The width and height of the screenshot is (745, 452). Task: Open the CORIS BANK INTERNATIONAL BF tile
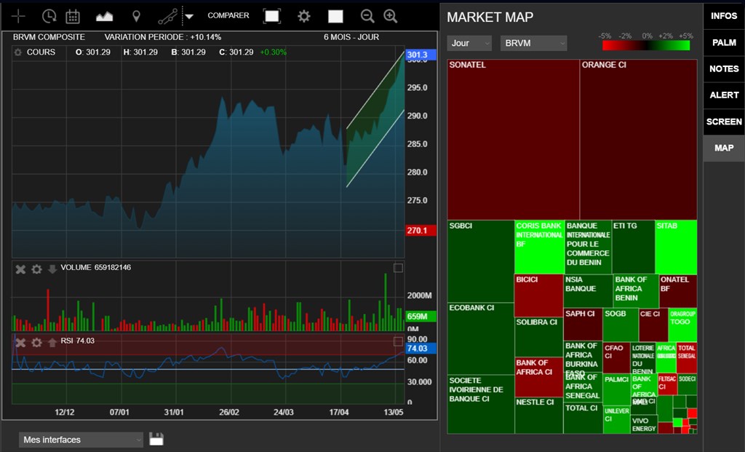pyautogui.click(x=539, y=247)
